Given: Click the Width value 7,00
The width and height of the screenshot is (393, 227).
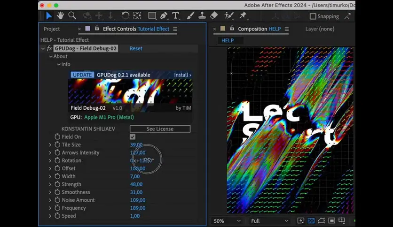Looking at the screenshot, I should (x=135, y=176).
